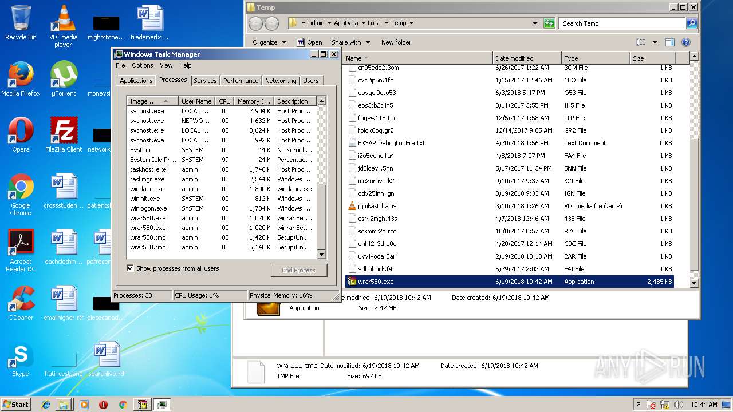
Task: Click search magnifier icon in Explorer
Action: [692, 23]
